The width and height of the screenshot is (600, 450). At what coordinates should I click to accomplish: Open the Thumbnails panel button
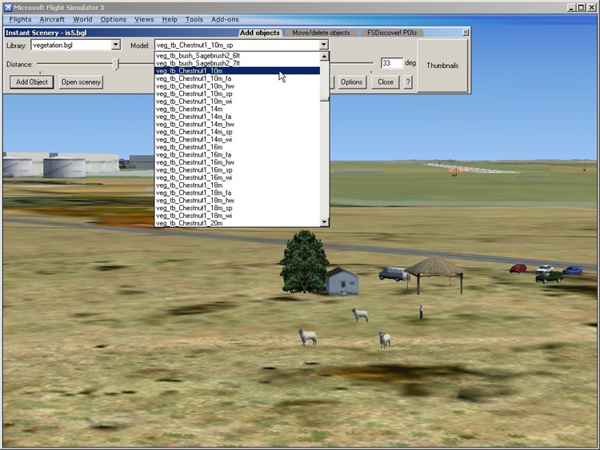(442, 66)
